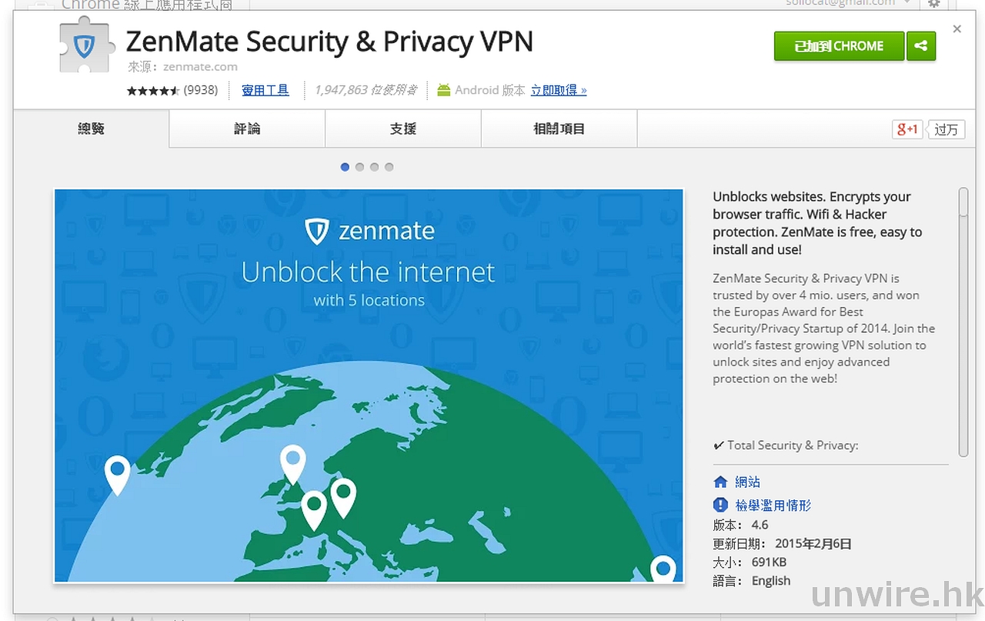The width and height of the screenshot is (985, 621).
Task: Click the ZenMate screenshot preview image
Action: click(x=369, y=386)
